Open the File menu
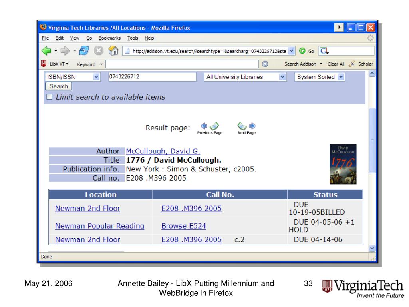 point(46,38)
